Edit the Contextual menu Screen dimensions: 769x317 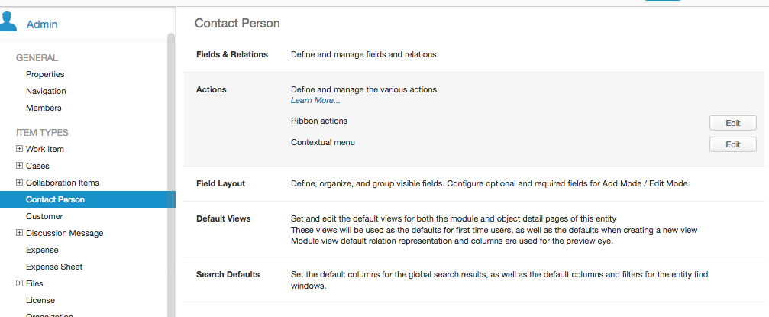732,144
